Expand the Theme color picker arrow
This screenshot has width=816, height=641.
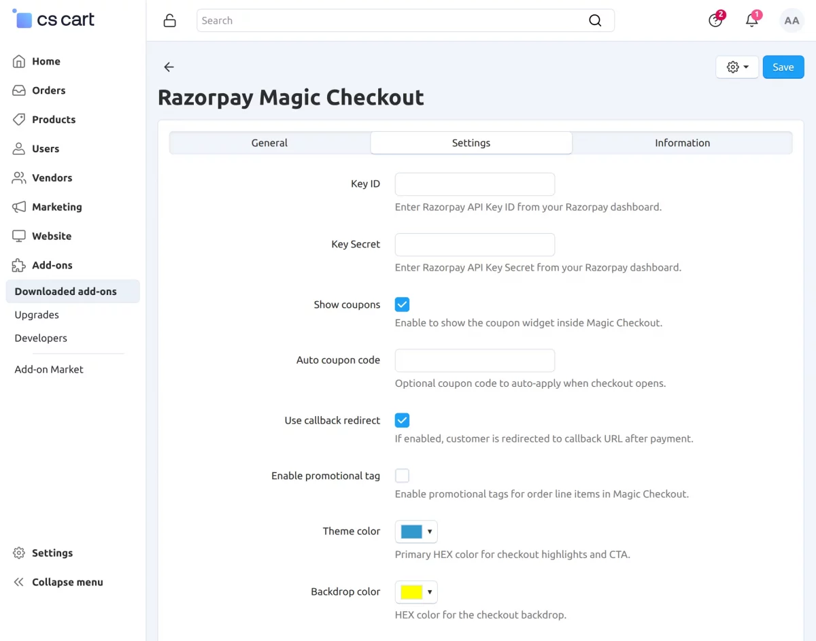click(430, 532)
